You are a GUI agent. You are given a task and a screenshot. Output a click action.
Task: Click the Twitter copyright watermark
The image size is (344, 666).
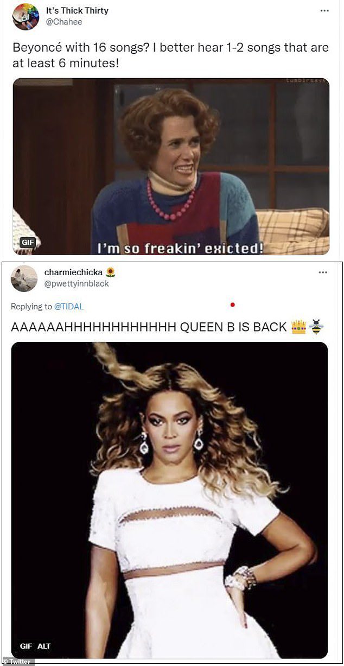point(17,662)
